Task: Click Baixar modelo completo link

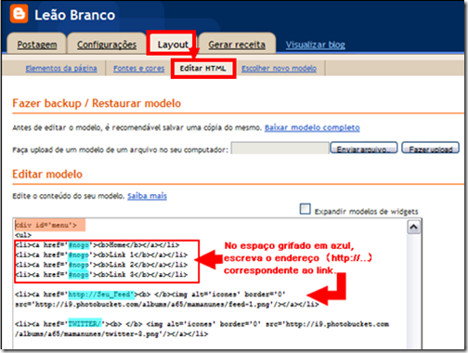Action: (312, 127)
